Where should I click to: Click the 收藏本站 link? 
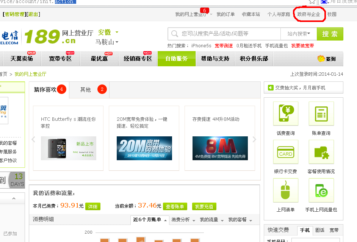[251, 14]
